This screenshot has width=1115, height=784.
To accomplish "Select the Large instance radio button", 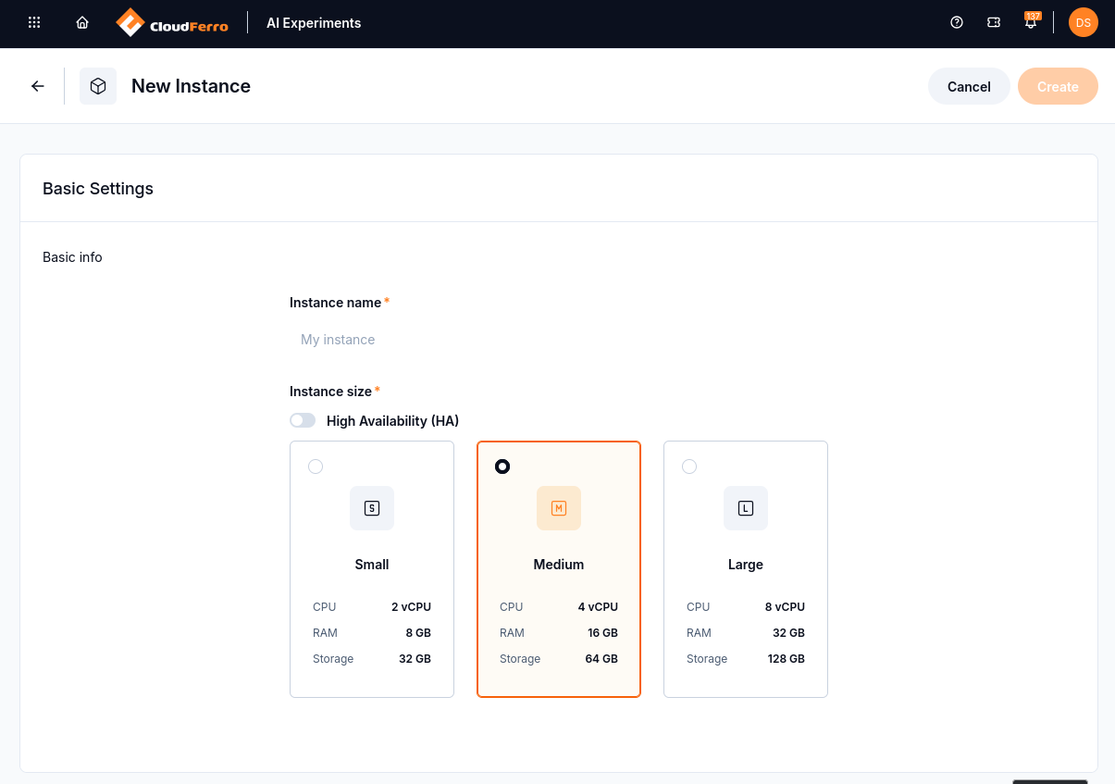I will (689, 467).
